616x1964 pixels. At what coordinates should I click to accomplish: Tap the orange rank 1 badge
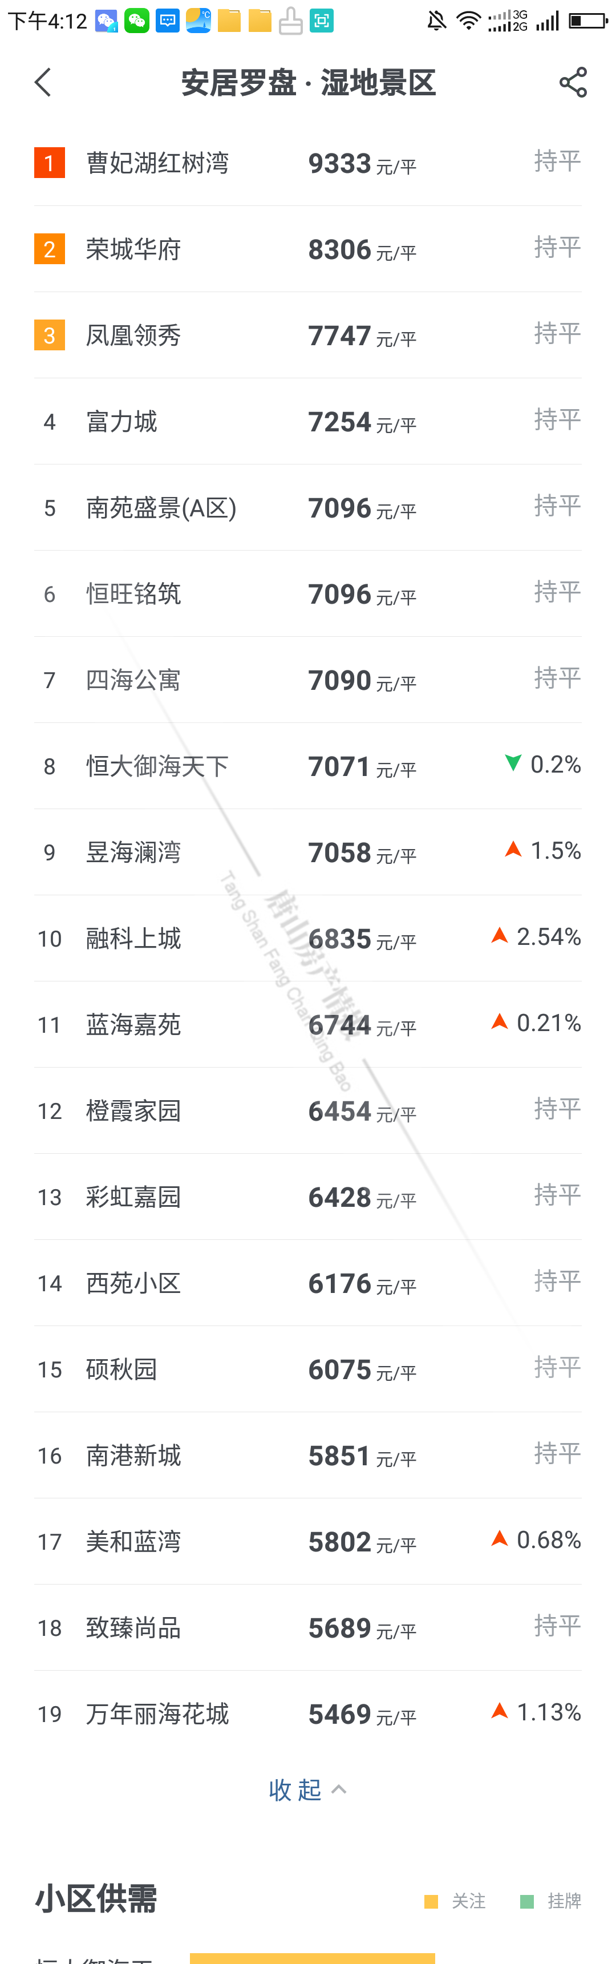coord(50,163)
